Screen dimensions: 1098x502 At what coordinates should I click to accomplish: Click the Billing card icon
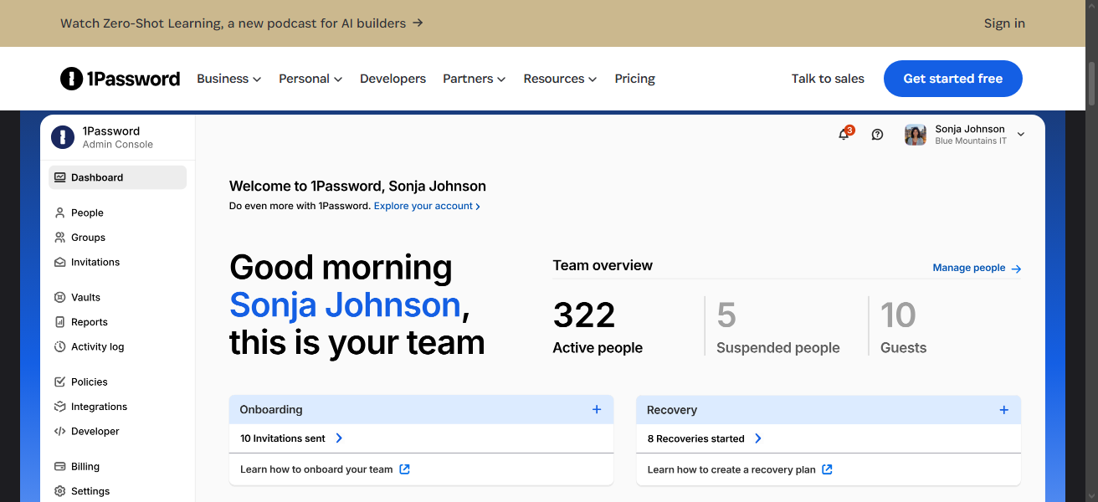(60, 467)
